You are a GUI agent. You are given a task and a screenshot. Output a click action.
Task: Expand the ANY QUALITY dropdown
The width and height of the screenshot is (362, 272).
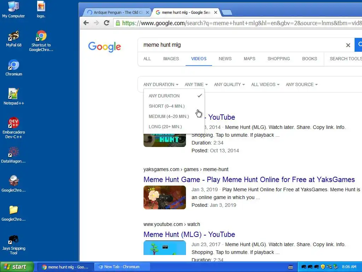tap(229, 85)
